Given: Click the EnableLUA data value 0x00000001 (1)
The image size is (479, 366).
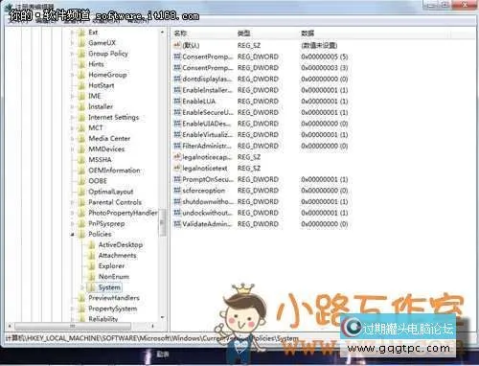Looking at the screenshot, I should [x=325, y=102].
